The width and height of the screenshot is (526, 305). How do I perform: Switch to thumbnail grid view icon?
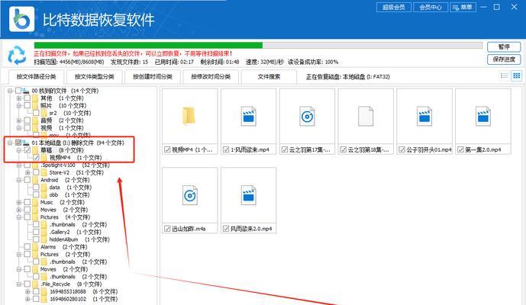516,75
